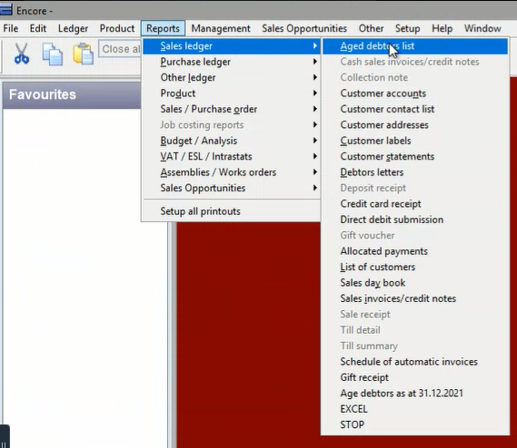Expand VAT / ESL / Intrastats submenu
517x448 pixels.
(x=232, y=157)
